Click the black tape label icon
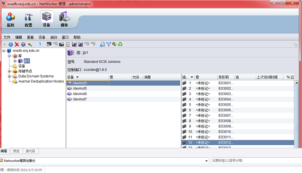 click(x=61, y=44)
